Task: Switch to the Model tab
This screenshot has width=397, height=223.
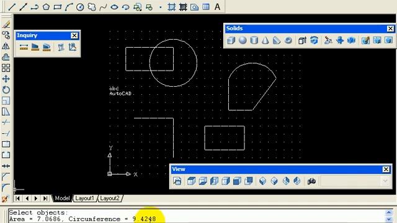Action: (x=62, y=198)
